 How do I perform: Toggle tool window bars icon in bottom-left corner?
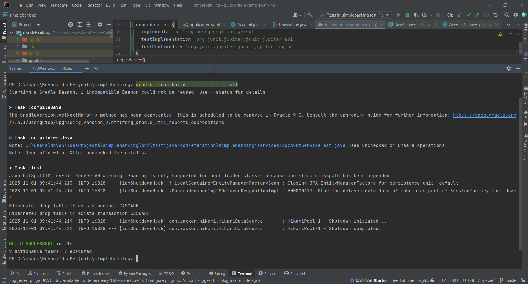click(4, 280)
